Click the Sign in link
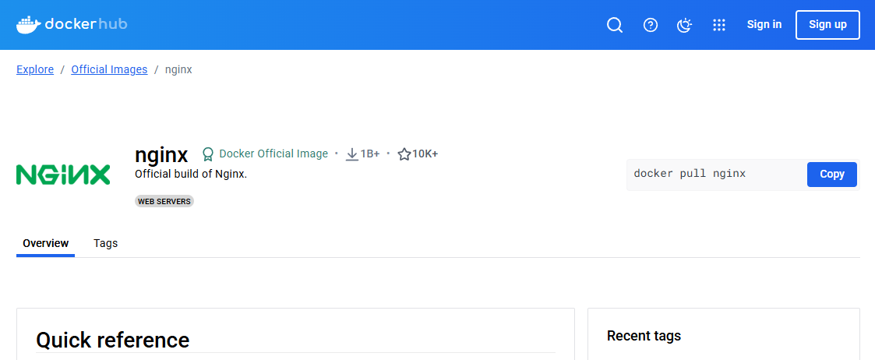The width and height of the screenshot is (875, 360). [764, 25]
